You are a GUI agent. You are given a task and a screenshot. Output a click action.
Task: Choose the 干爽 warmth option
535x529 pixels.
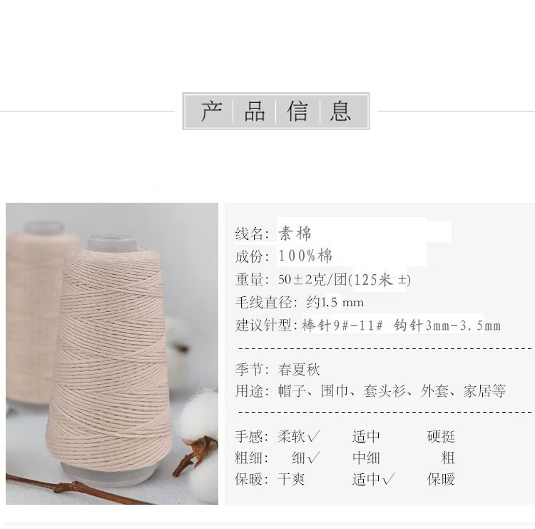[291, 479]
